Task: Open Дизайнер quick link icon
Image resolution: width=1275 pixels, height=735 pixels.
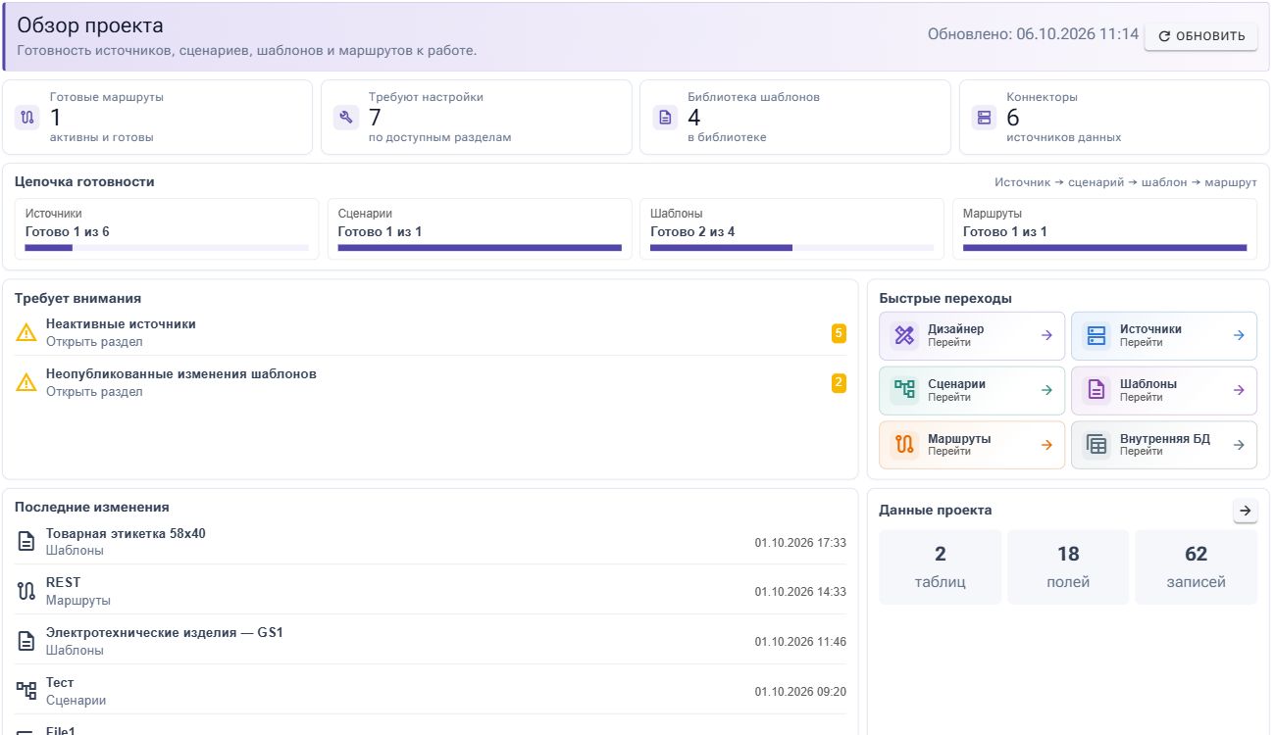Action: 904,336
